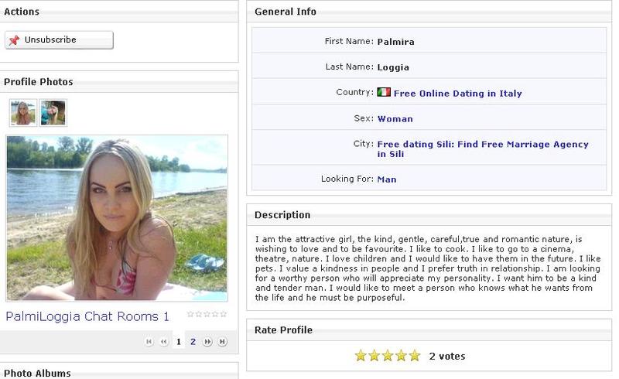Go to first photo page icon
This screenshot has height=379, width=619.
(149, 342)
